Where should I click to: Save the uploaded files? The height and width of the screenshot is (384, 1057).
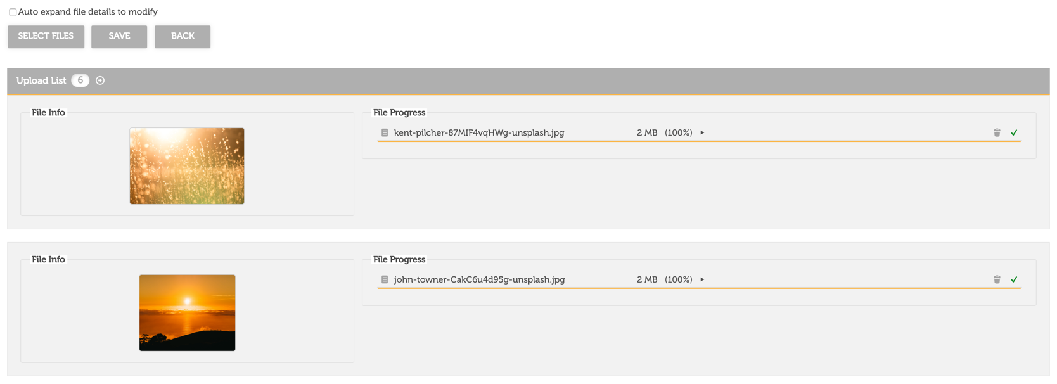(x=119, y=36)
